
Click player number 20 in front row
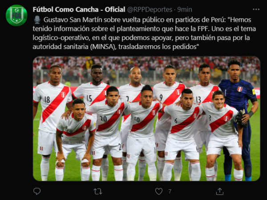pos(107,129)
